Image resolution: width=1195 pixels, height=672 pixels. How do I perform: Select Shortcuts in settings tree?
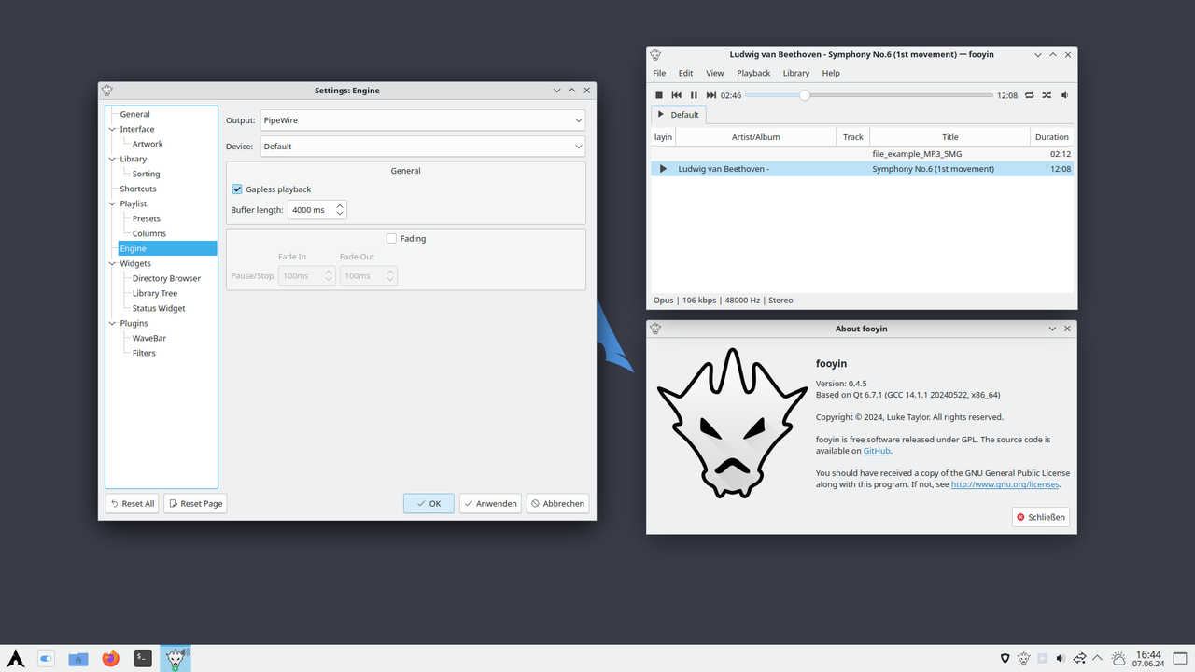pos(138,189)
